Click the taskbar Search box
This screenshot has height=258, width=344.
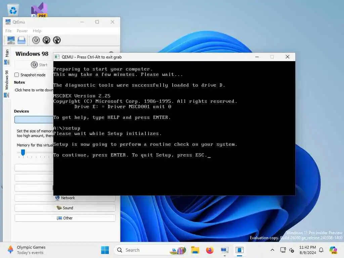click(x=150, y=250)
